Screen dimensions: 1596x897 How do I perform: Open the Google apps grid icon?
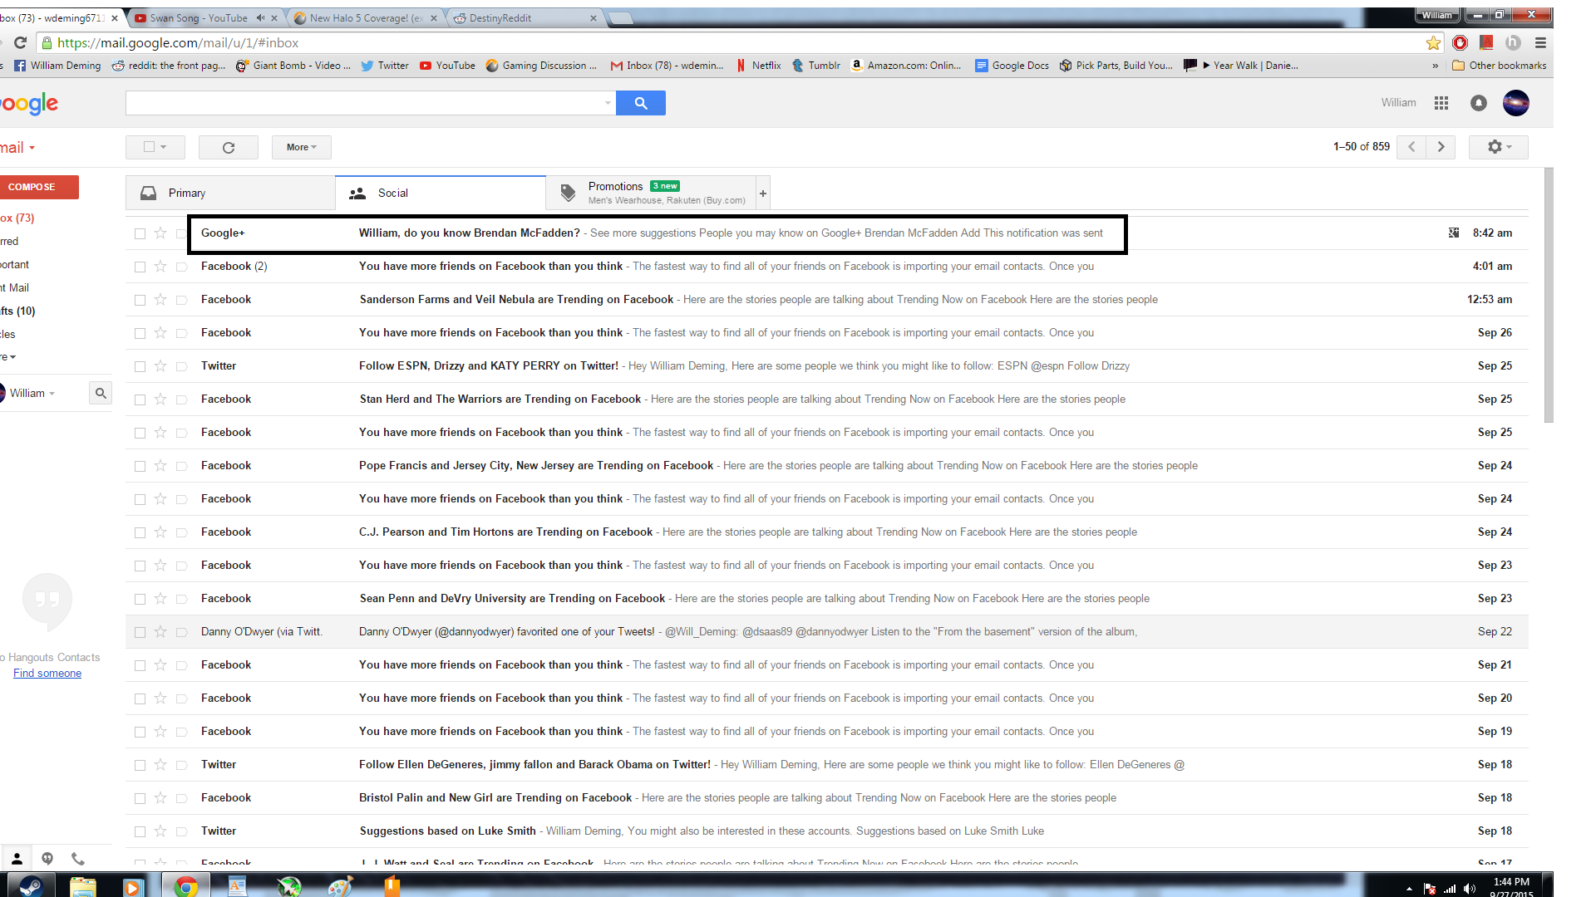pos(1441,103)
